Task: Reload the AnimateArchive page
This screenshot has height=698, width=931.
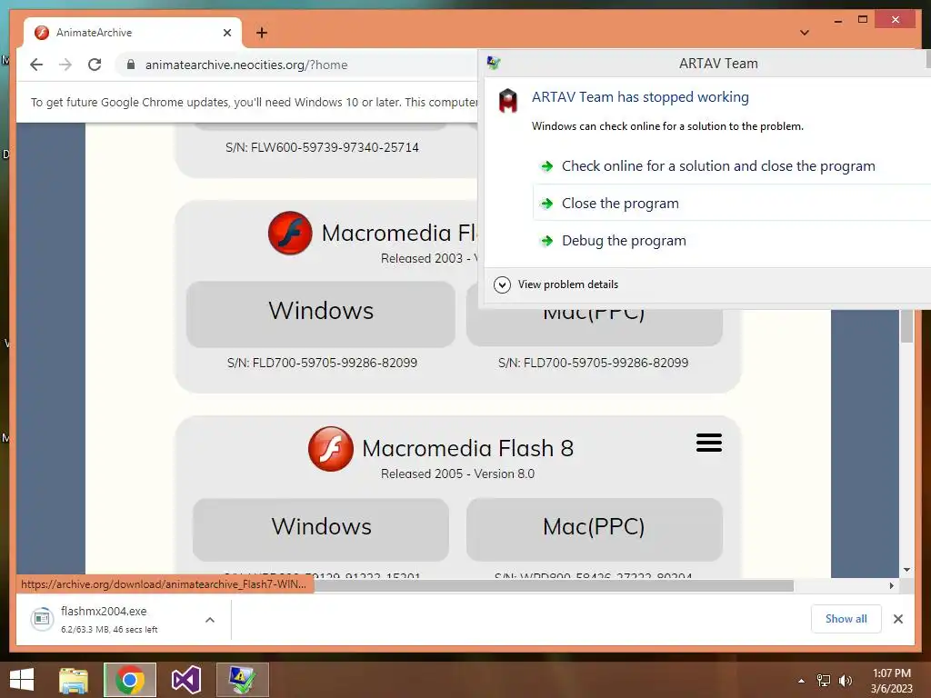Action: [x=95, y=65]
